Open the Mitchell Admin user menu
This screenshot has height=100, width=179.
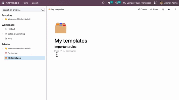pyautogui.click(x=169, y=3)
